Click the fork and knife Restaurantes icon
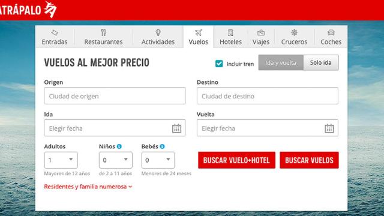 (104, 32)
